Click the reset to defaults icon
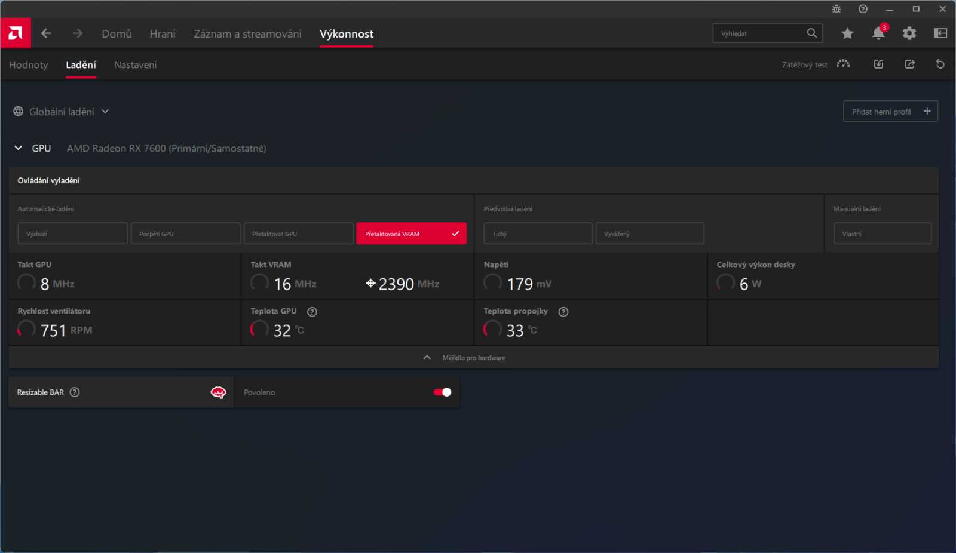This screenshot has width=956, height=553. [940, 64]
